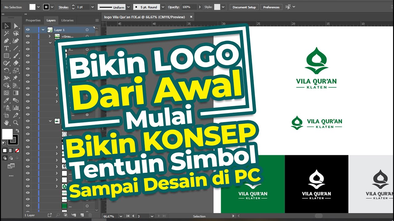The height and width of the screenshot is (221, 394).
Task: Activate the Rotate tool
Action: (x=6, y=70)
